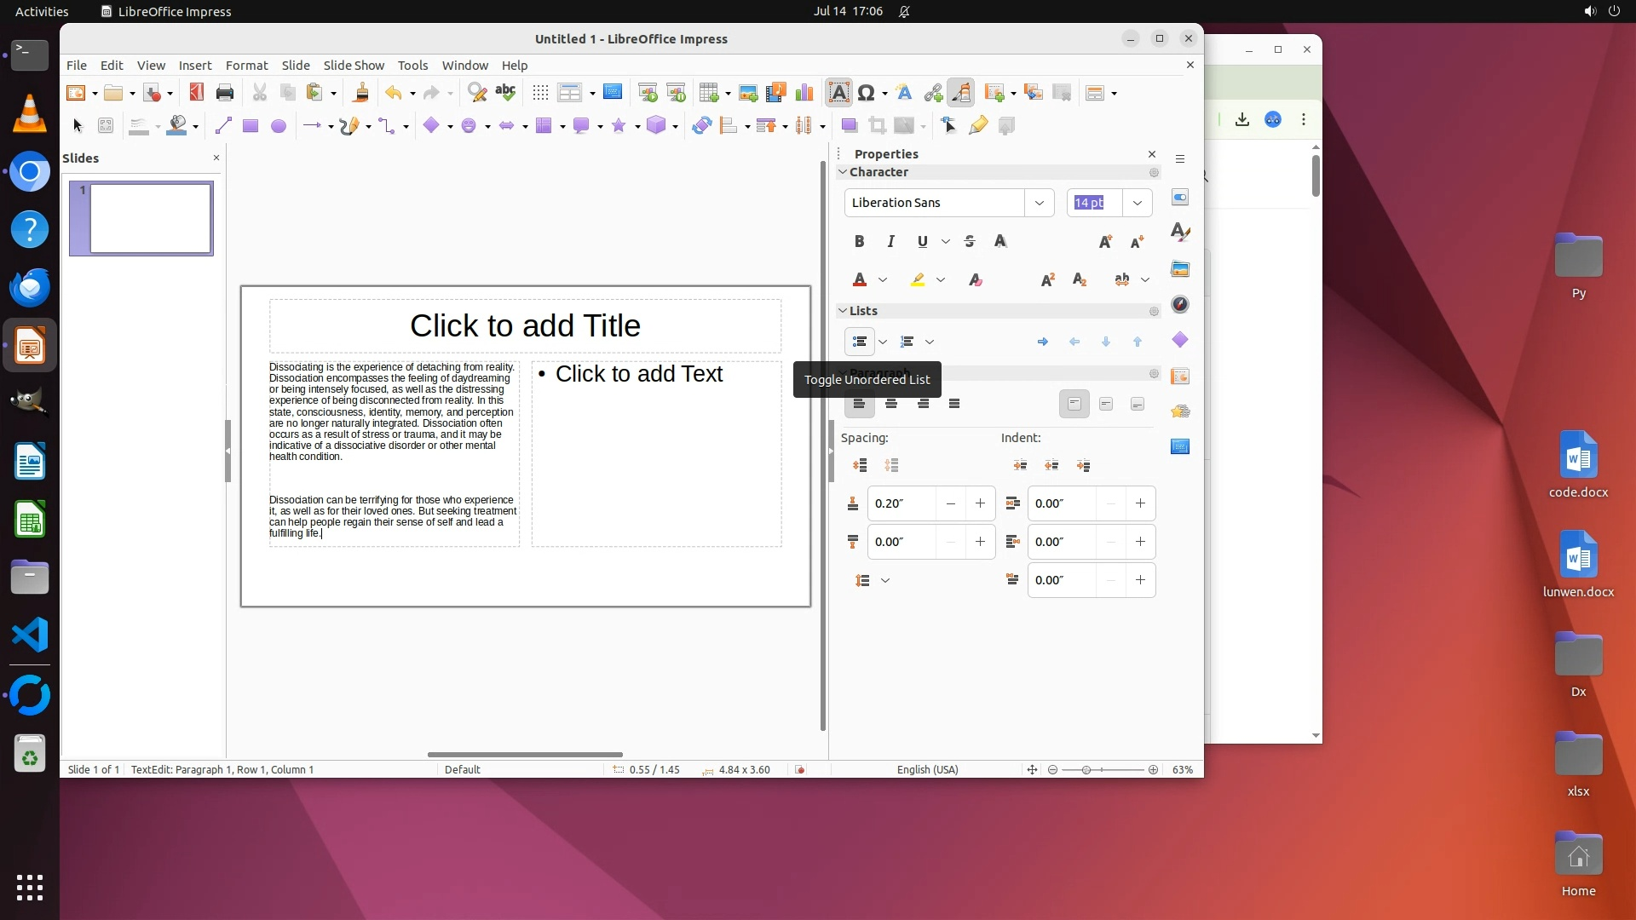The image size is (1636, 920).
Task: Click the Insert Image toolbar icon
Action: coord(748,93)
